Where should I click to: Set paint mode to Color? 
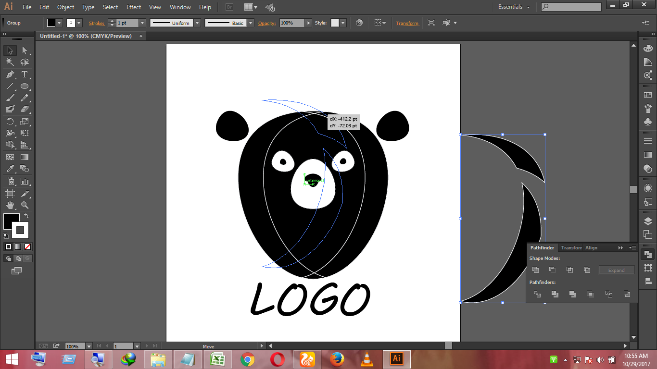click(x=8, y=246)
